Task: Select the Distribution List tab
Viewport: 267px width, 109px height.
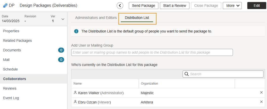Action: [x=137, y=18]
